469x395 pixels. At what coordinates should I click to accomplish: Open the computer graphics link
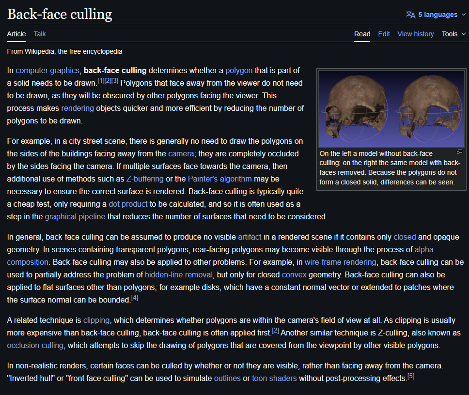tap(47, 70)
